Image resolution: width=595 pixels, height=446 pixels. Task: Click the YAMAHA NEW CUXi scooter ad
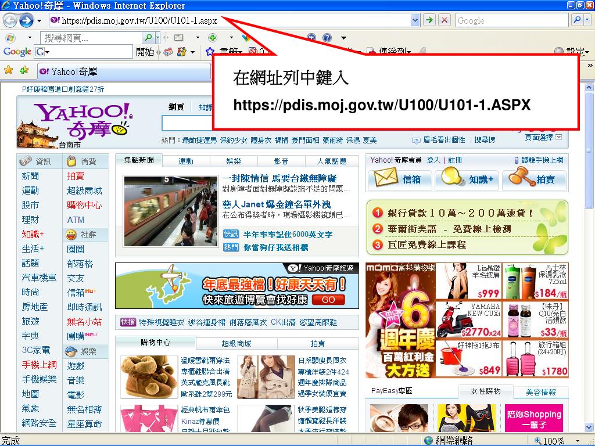click(x=468, y=320)
